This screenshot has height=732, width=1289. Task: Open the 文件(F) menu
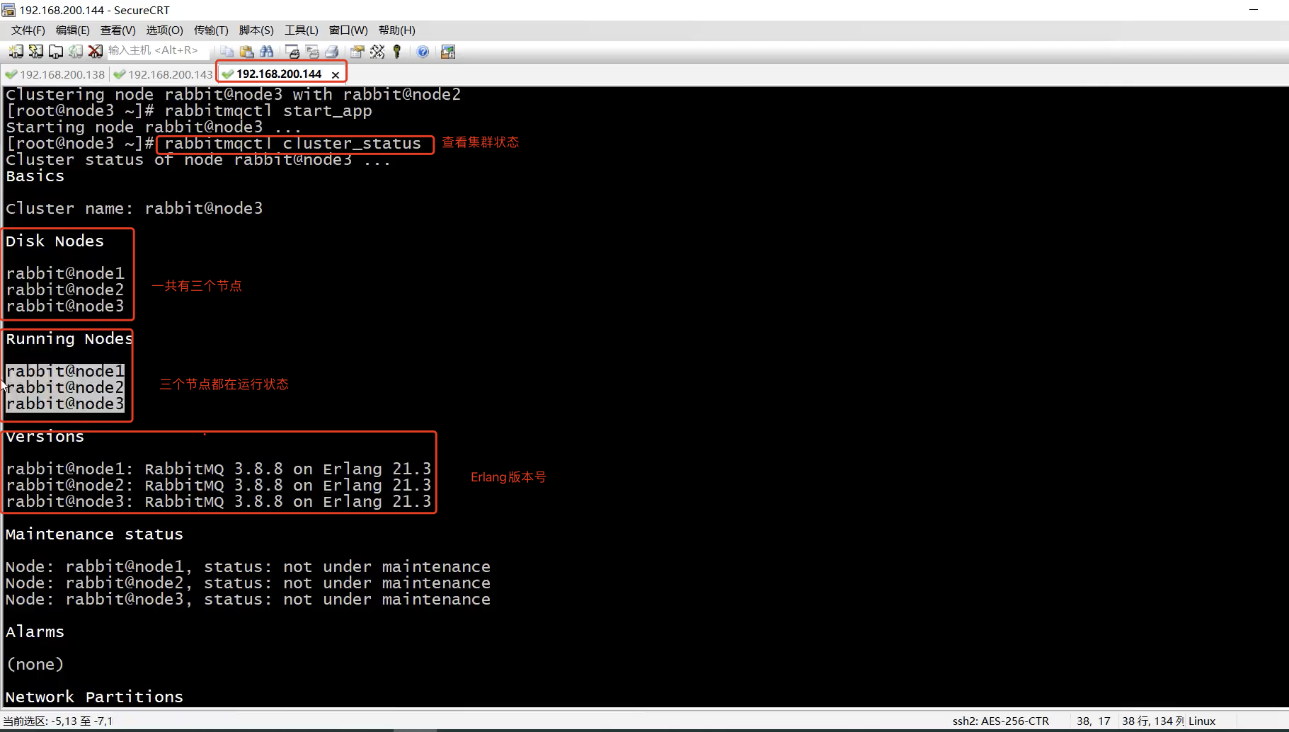tap(28, 30)
